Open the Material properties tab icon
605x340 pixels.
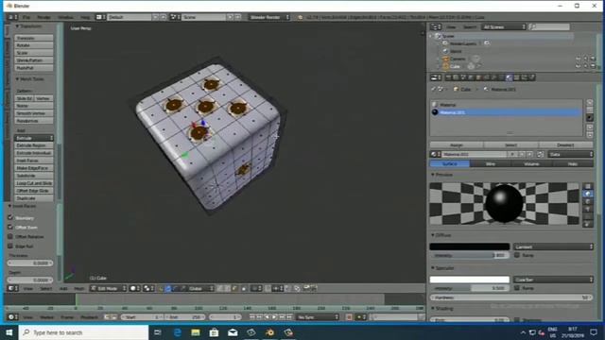pyautogui.click(x=510, y=77)
